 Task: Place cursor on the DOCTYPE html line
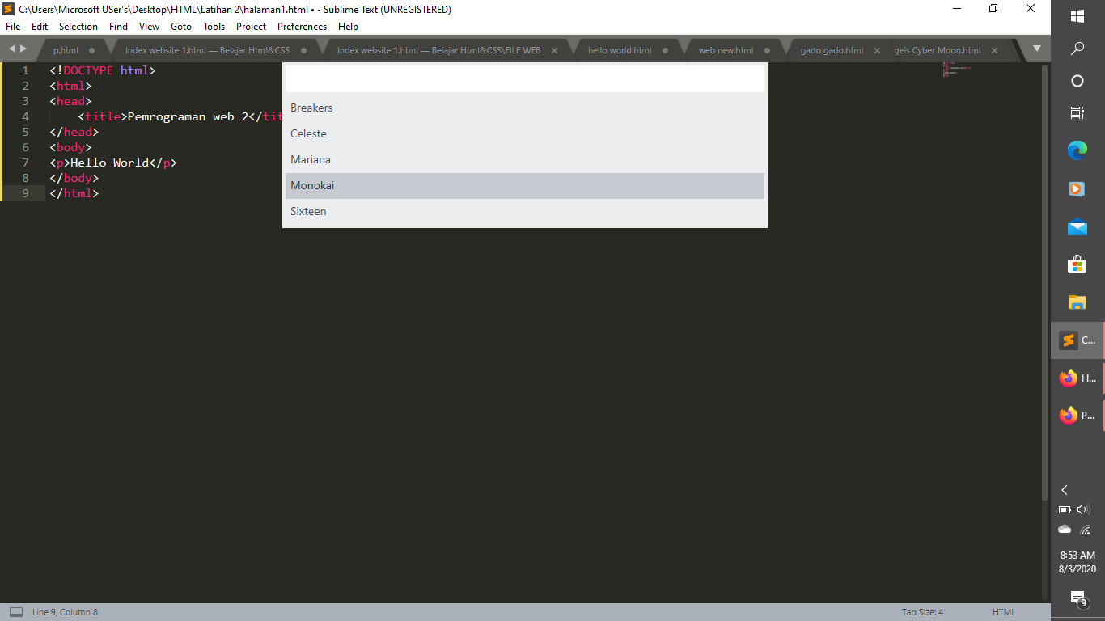pos(102,70)
